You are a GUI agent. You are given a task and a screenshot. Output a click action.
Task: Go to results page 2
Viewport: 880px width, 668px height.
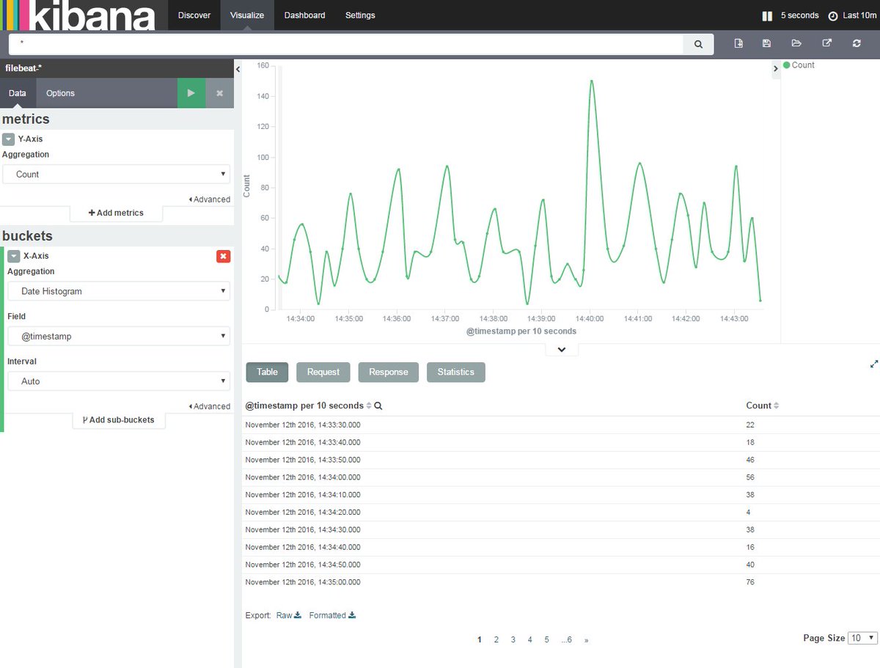click(496, 639)
